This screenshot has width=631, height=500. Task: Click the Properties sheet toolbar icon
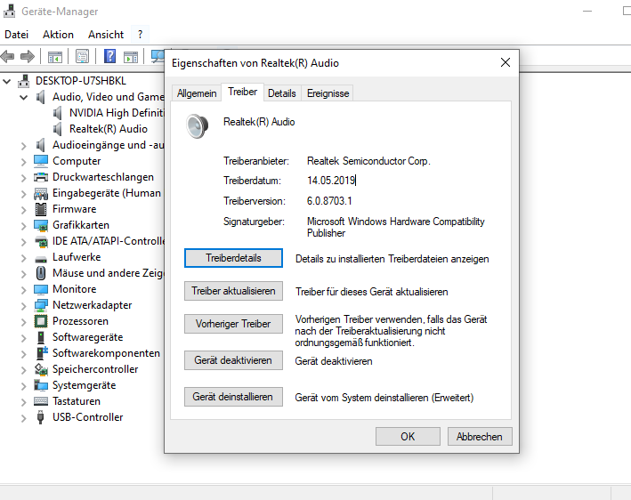tap(82, 57)
